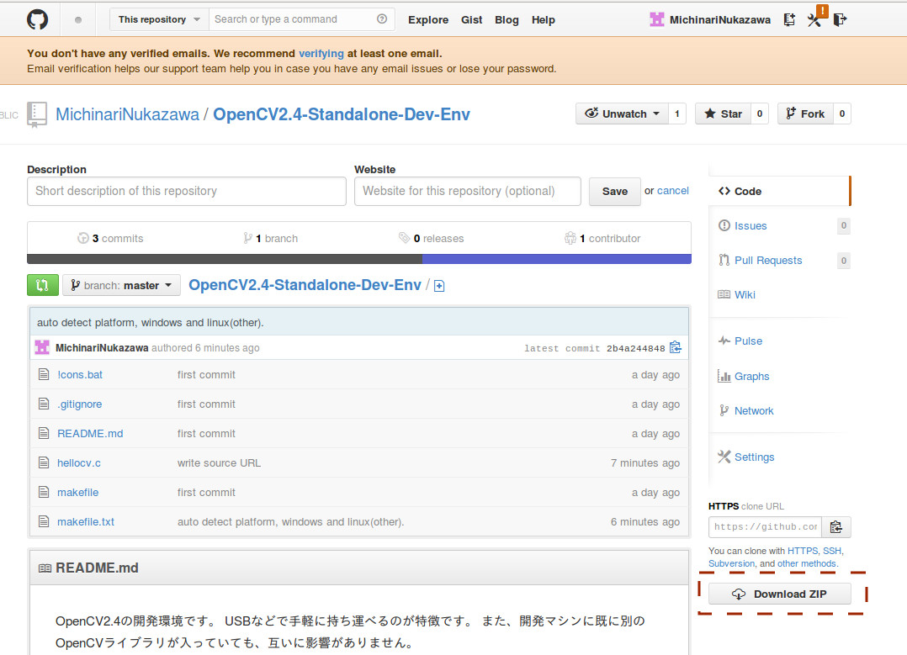Click the description input field
The height and width of the screenshot is (655, 907).
186,192
